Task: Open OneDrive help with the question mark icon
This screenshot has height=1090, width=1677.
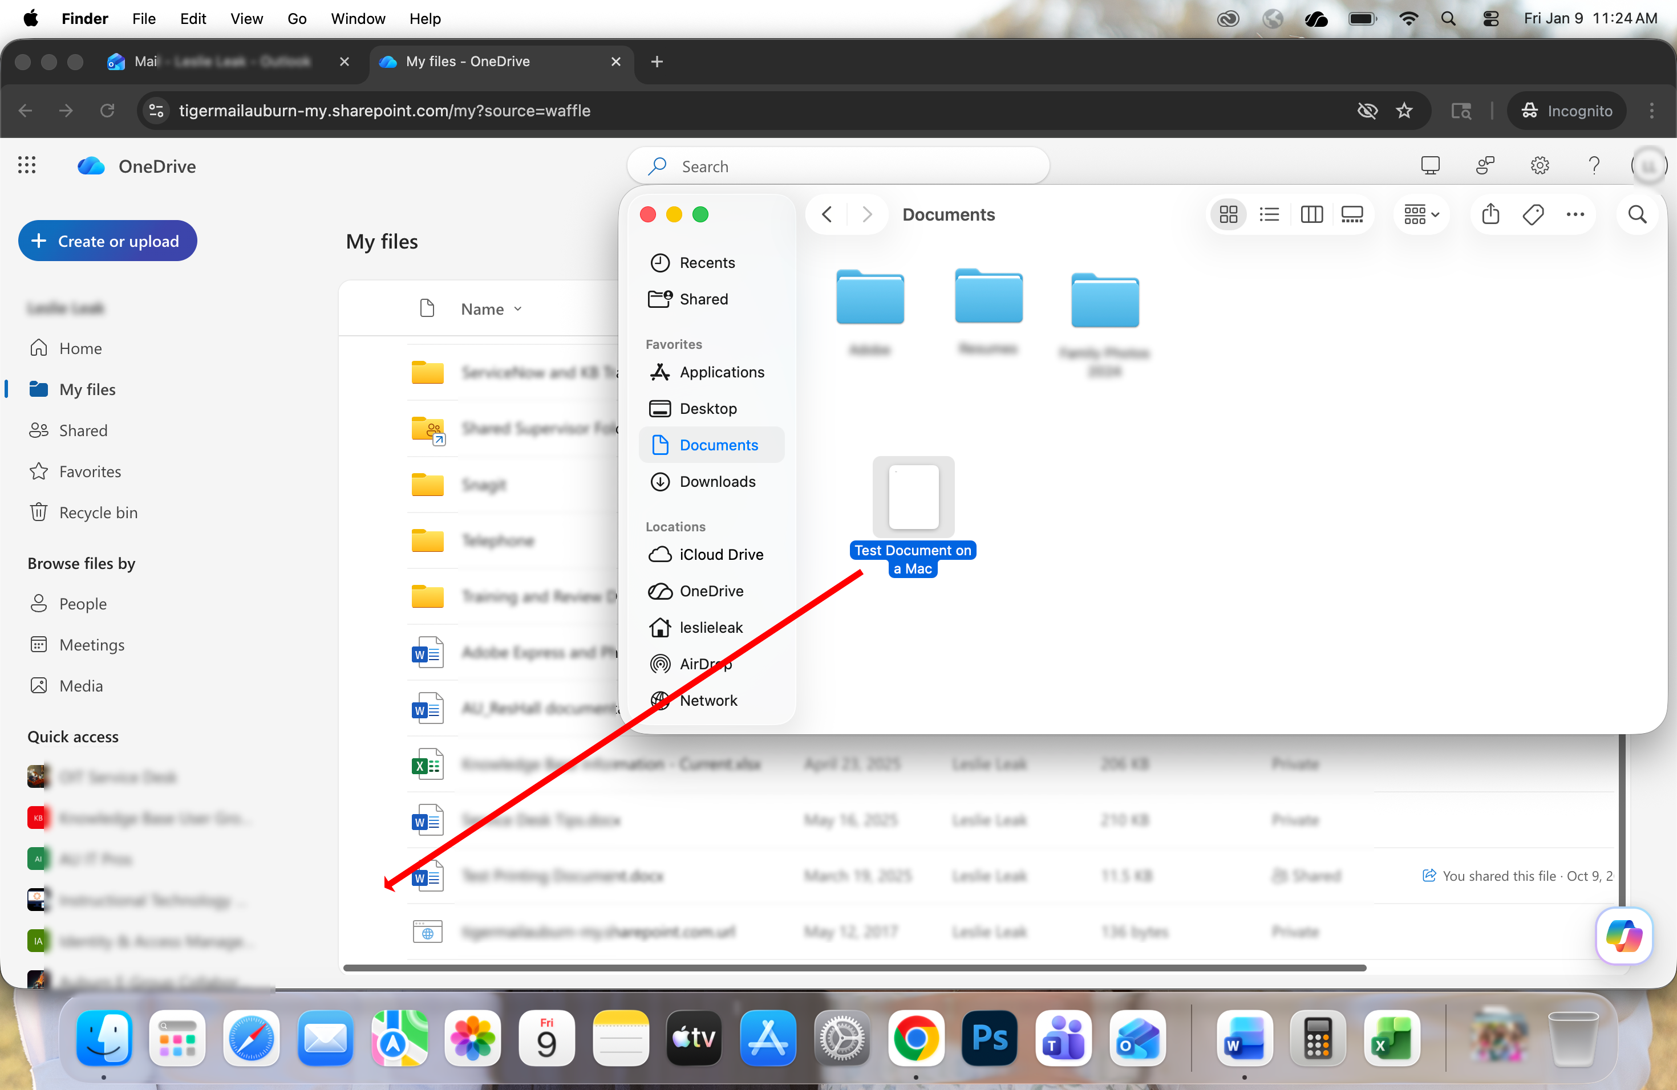Action: (1595, 165)
